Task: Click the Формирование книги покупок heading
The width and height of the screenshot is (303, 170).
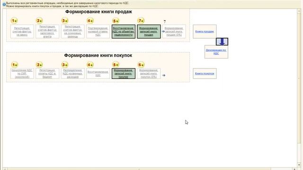Action: pyautogui.click(x=98, y=56)
